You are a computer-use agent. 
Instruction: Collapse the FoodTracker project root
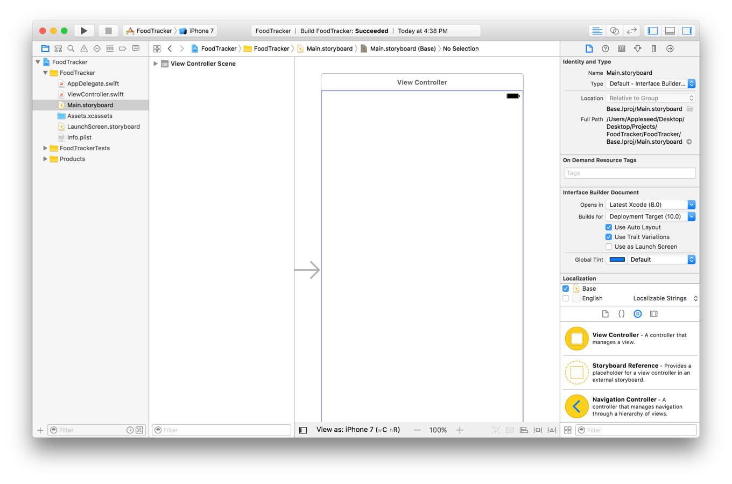[x=38, y=62]
